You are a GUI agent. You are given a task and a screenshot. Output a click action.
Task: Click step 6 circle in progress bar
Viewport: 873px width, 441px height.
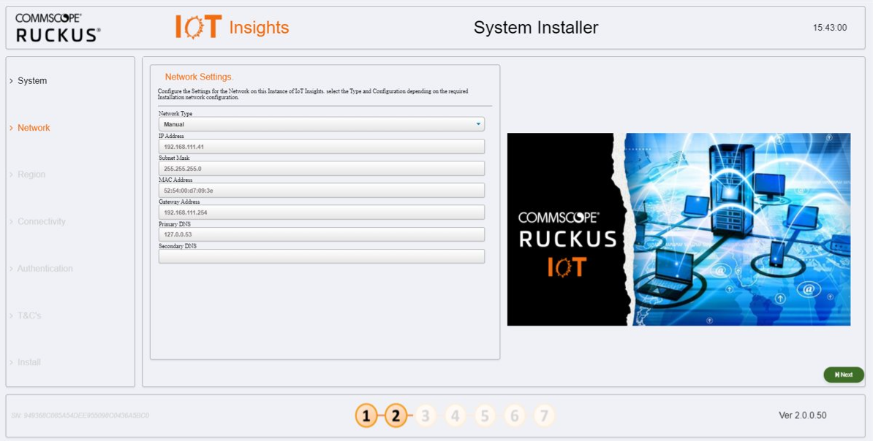(x=515, y=415)
